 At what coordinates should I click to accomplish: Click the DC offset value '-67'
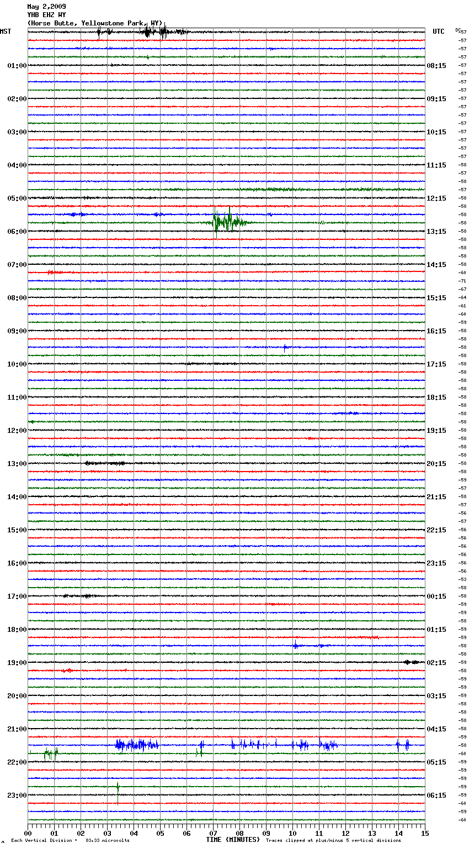463,289
